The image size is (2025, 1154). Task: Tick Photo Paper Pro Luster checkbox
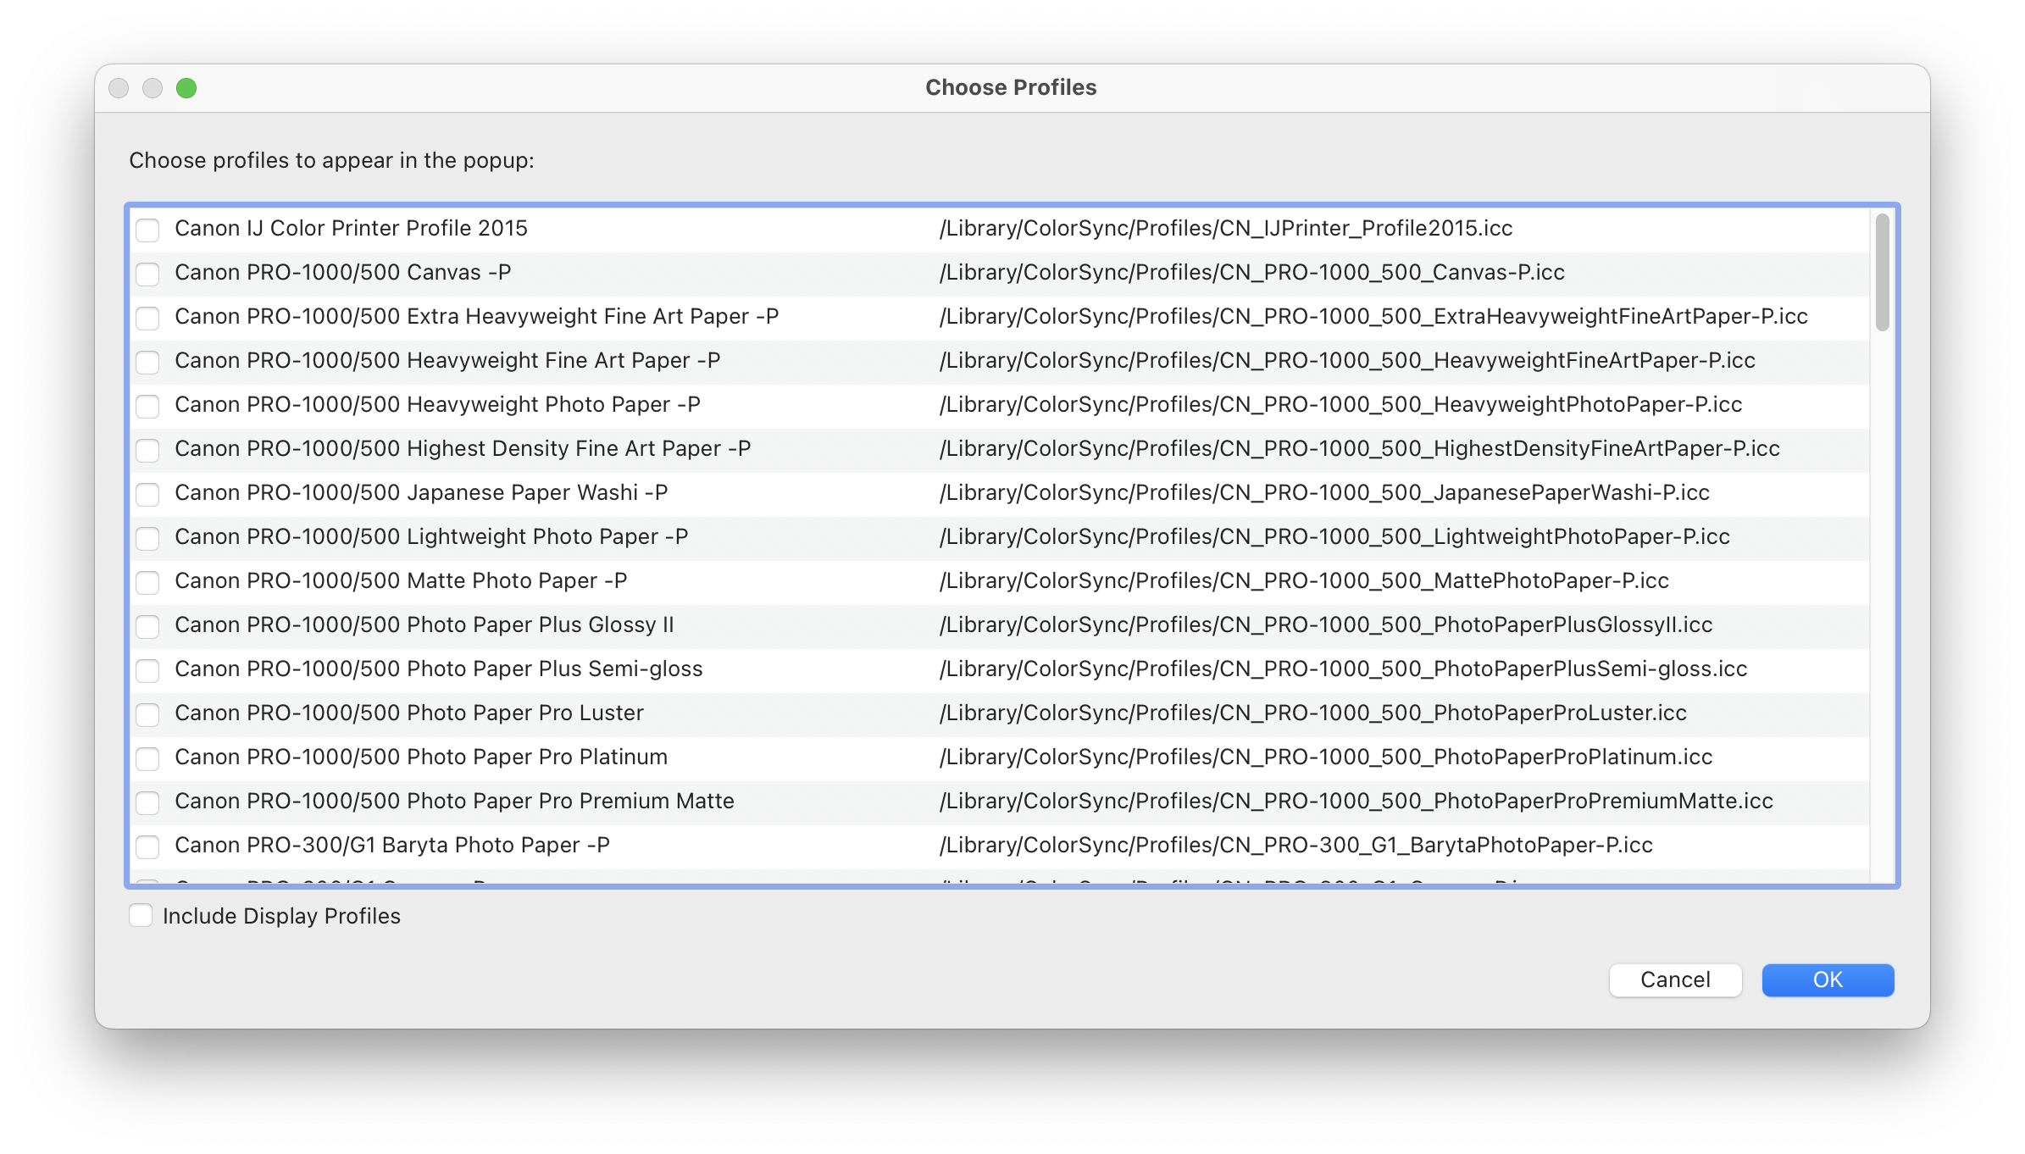(147, 714)
